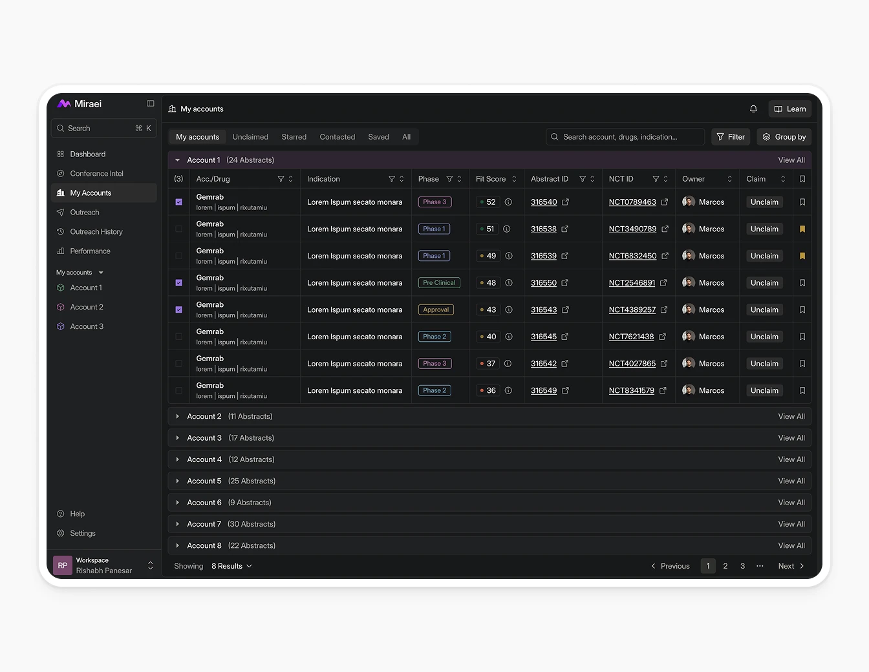The image size is (869, 672).
Task: Expand the Account 2 group
Action: (x=178, y=417)
